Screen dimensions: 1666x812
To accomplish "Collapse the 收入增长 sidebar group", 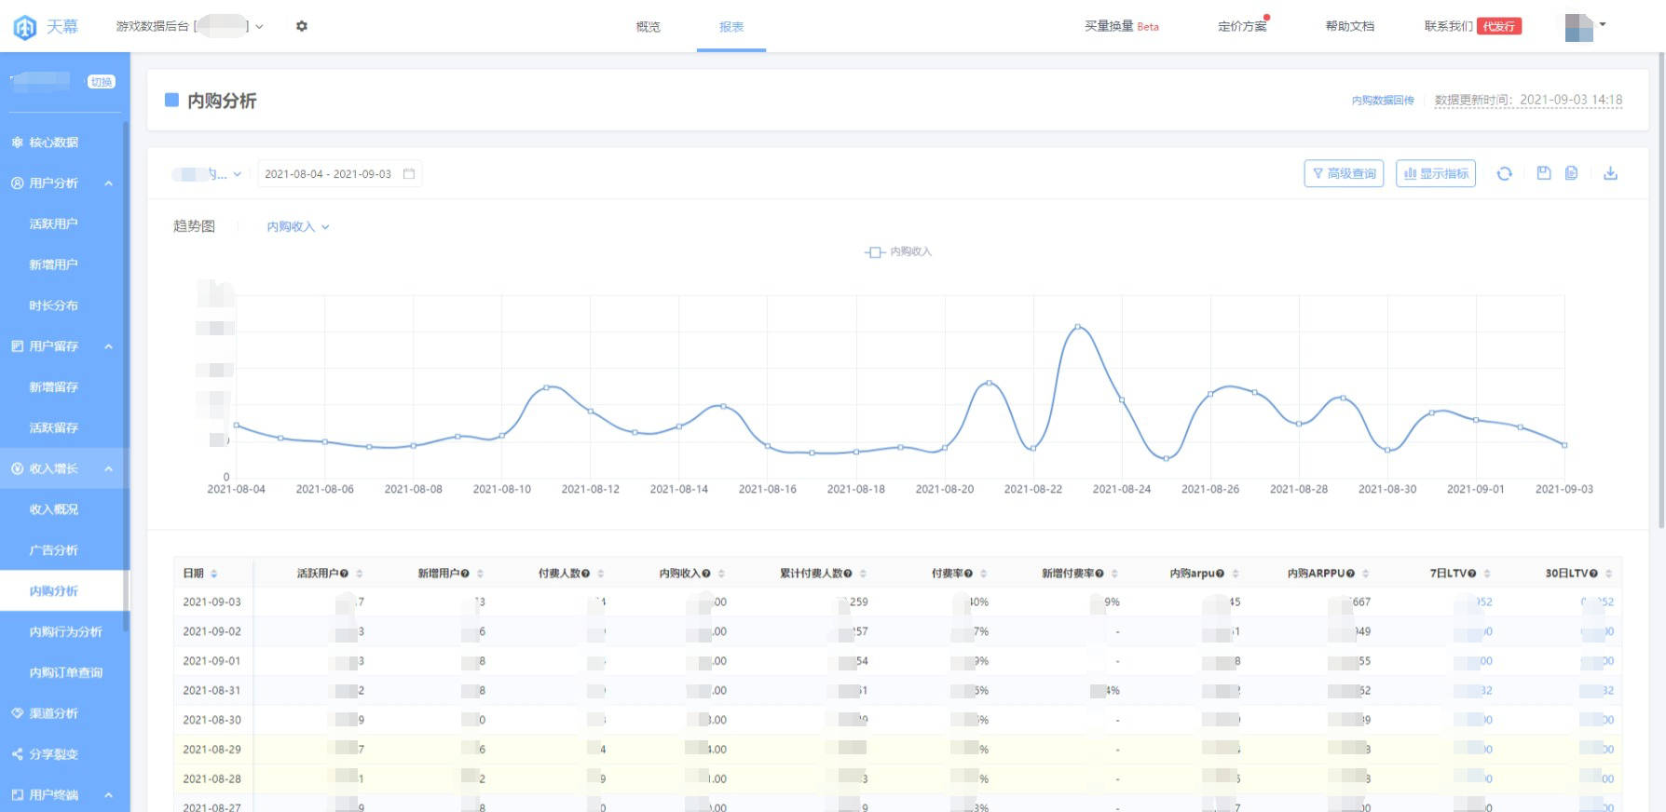I will pyautogui.click(x=109, y=468).
